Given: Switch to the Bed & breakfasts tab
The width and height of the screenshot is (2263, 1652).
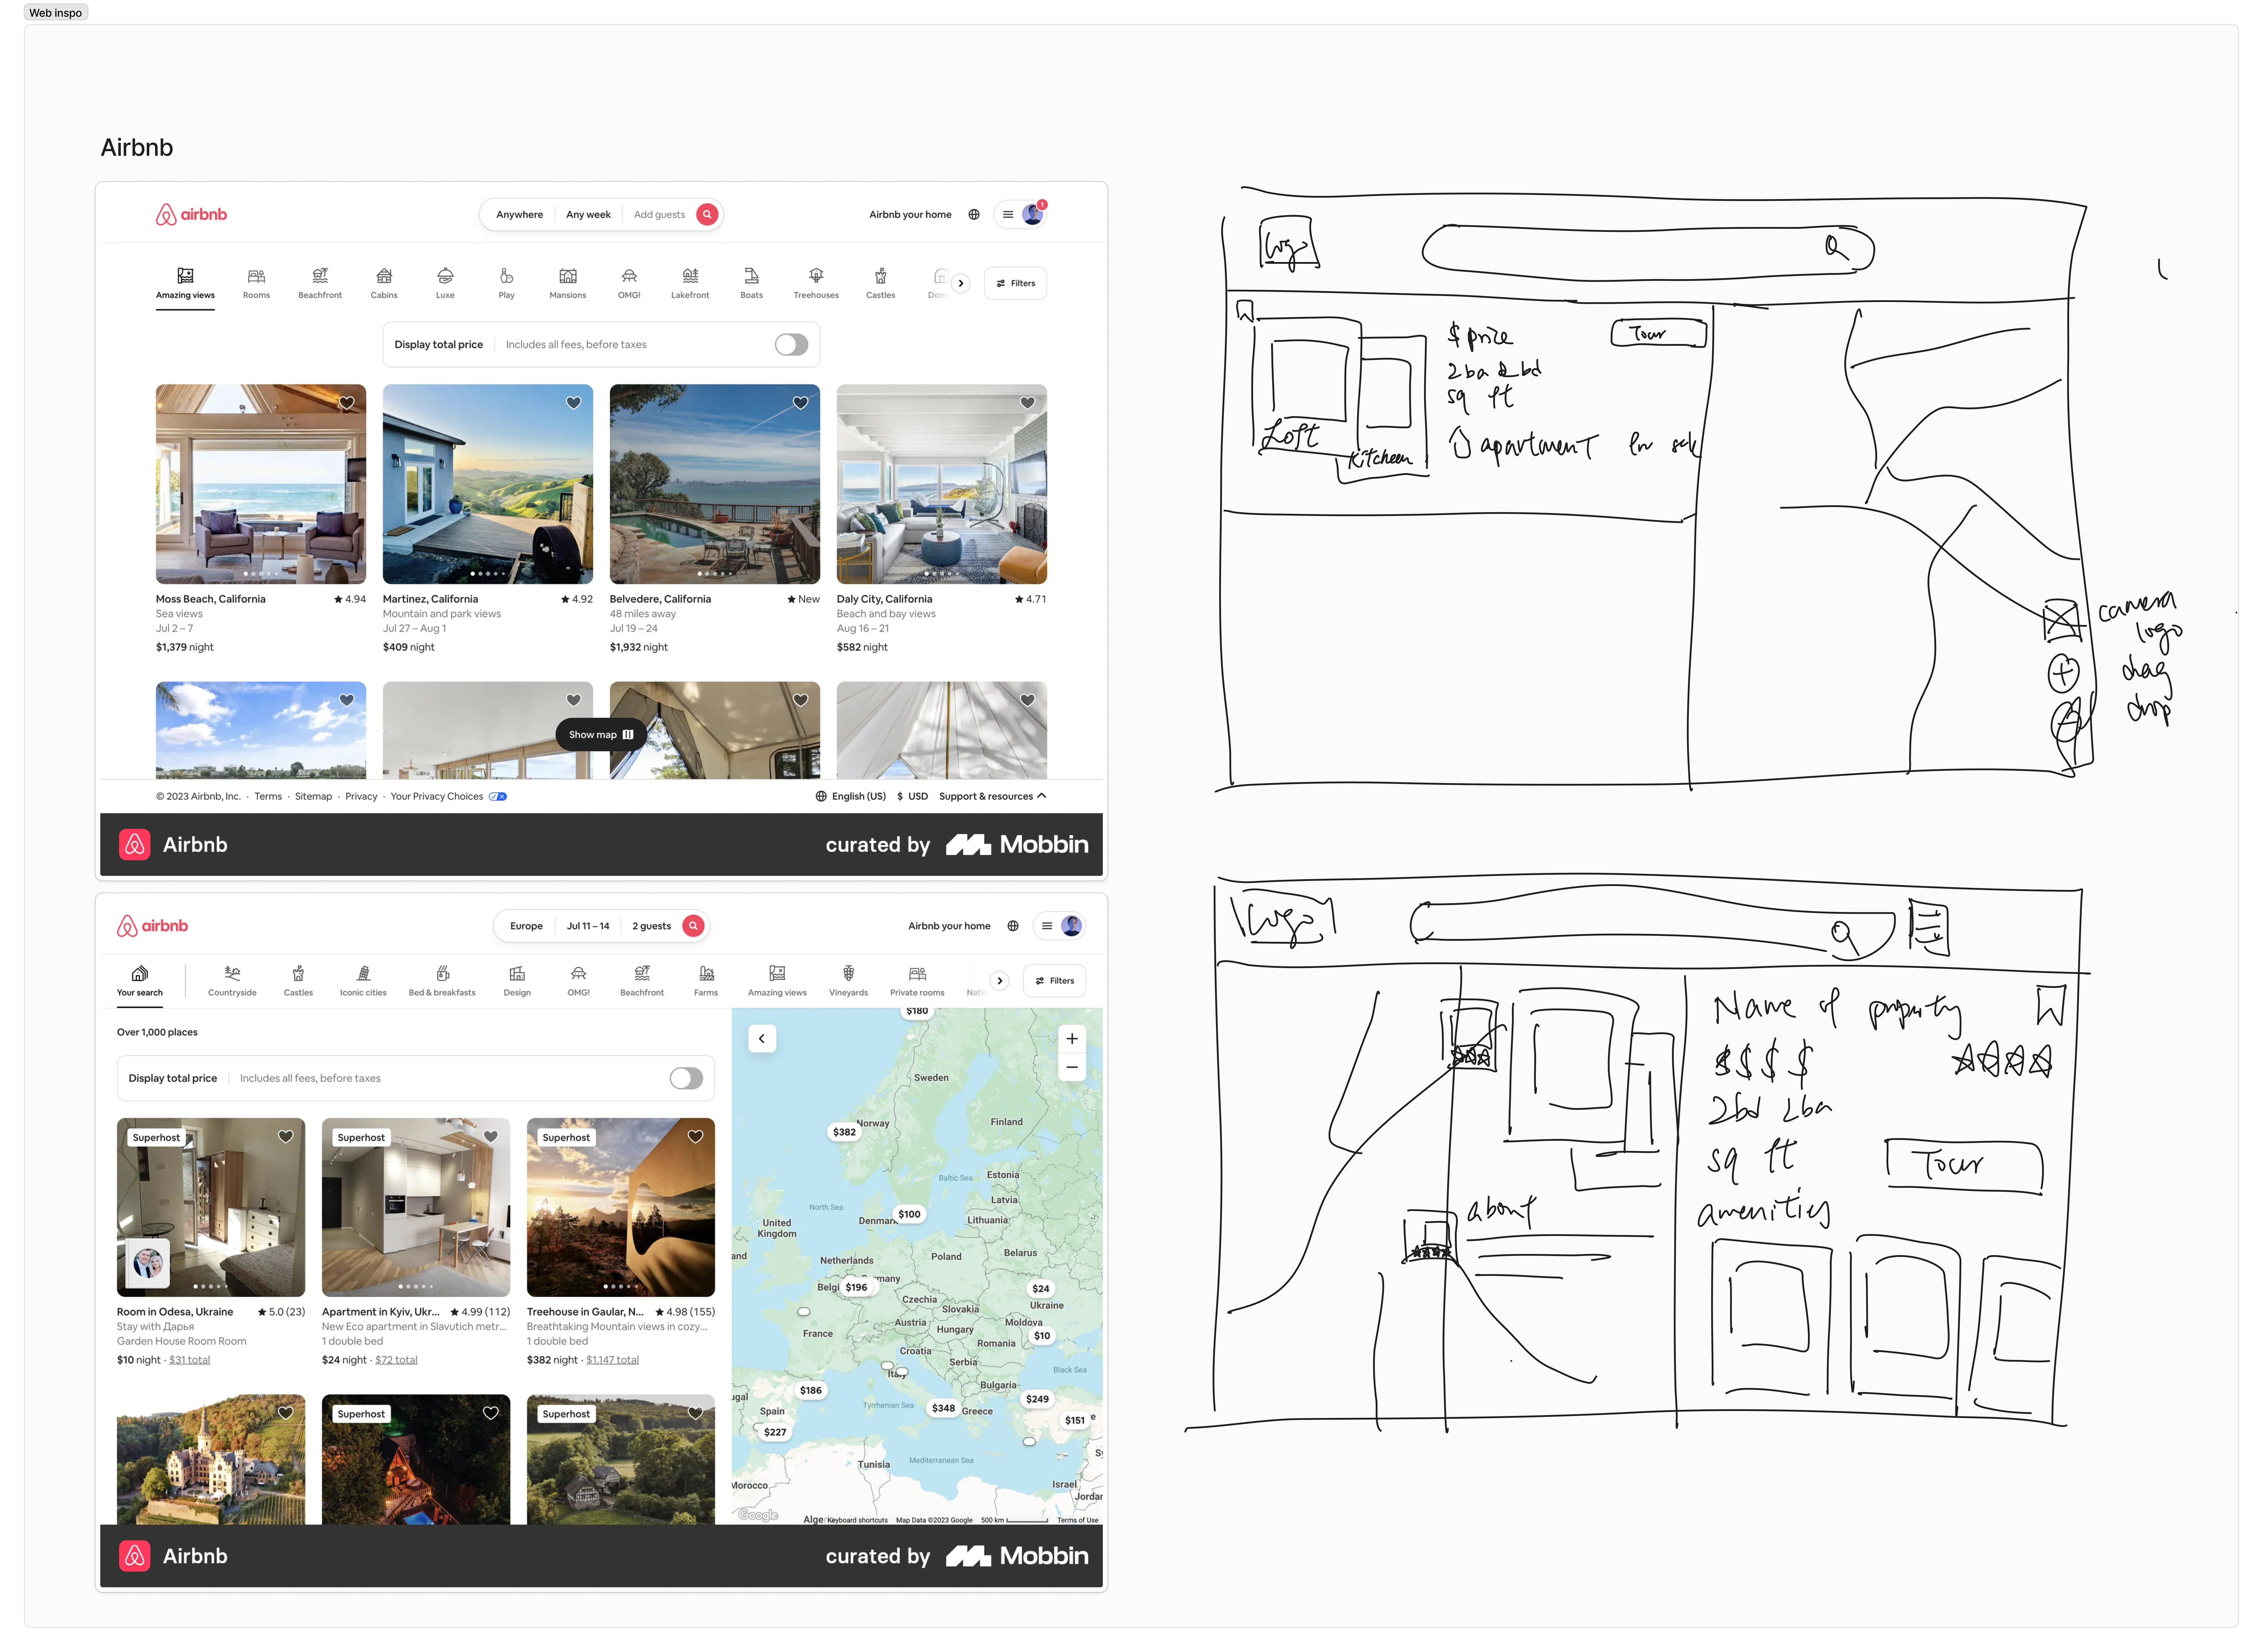Looking at the screenshot, I should tap(442, 981).
